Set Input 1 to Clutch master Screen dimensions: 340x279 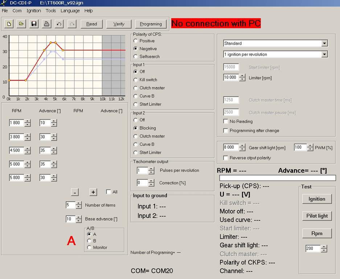pyautogui.click(x=136, y=88)
